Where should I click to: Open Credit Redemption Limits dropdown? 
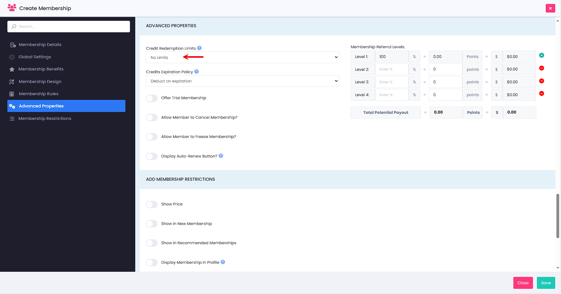tap(242, 57)
